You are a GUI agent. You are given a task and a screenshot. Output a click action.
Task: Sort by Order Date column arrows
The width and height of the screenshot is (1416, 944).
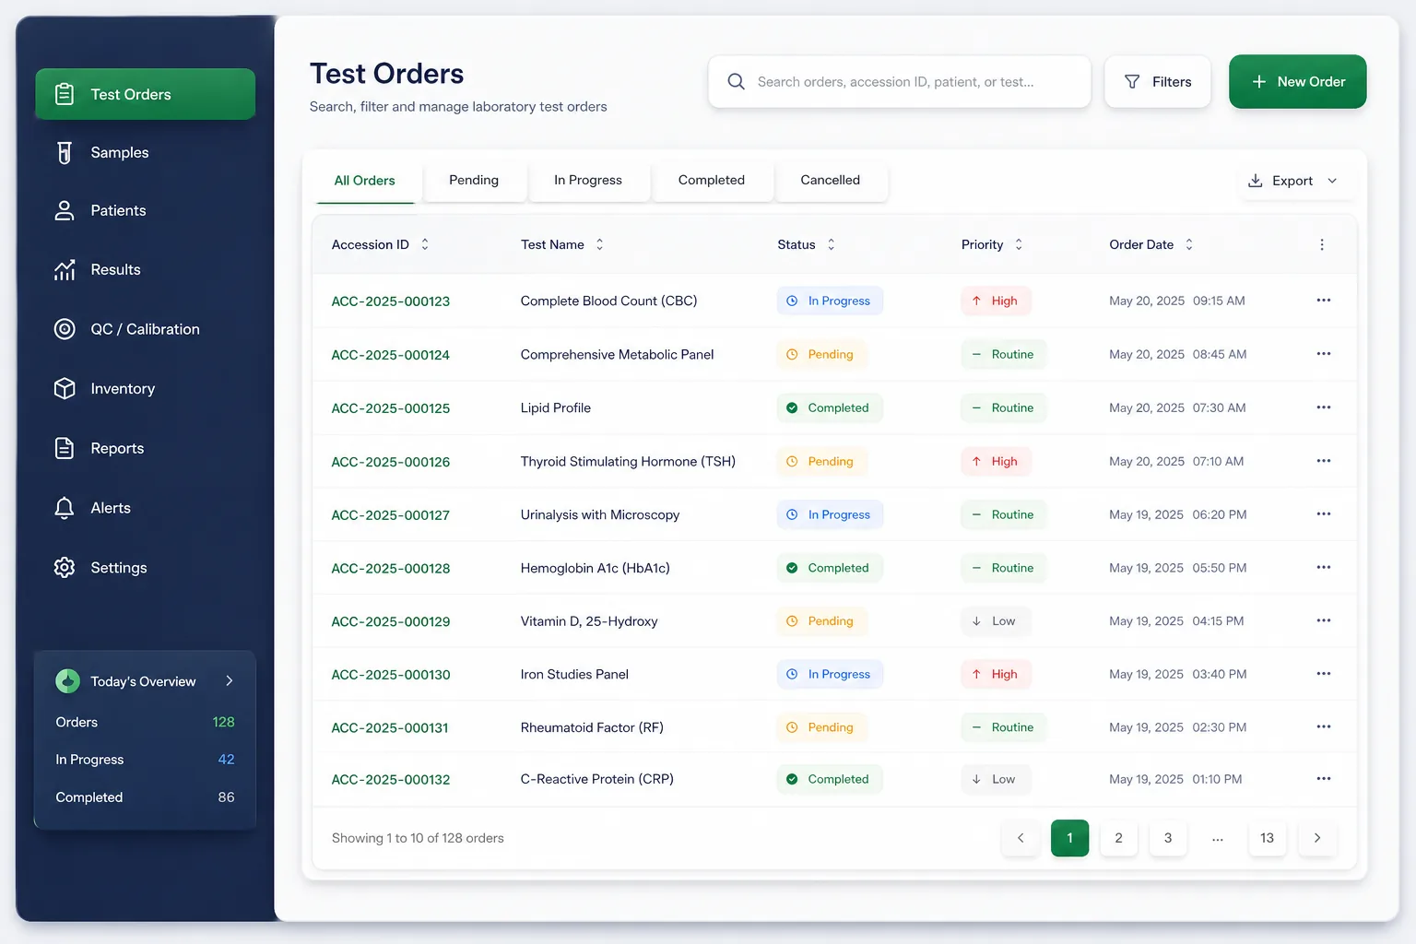click(1189, 244)
